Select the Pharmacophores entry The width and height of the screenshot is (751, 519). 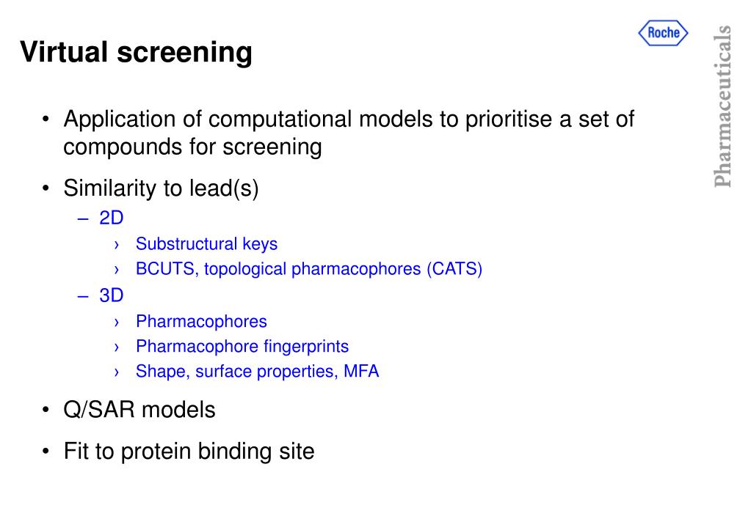click(x=201, y=322)
